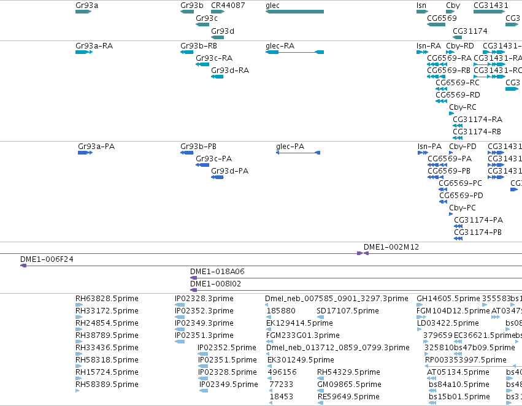The height and width of the screenshot is (406, 522).
Task: Select protein Gr93d-PA
Action: point(217,177)
